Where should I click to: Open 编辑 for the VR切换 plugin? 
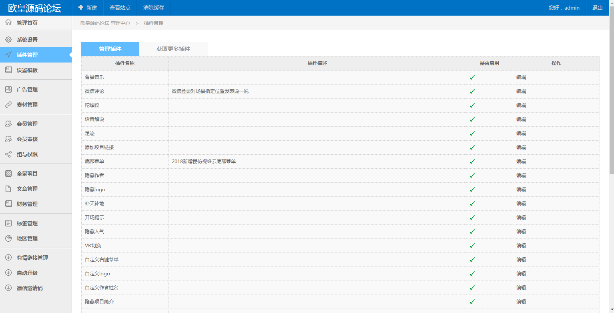(x=521, y=245)
